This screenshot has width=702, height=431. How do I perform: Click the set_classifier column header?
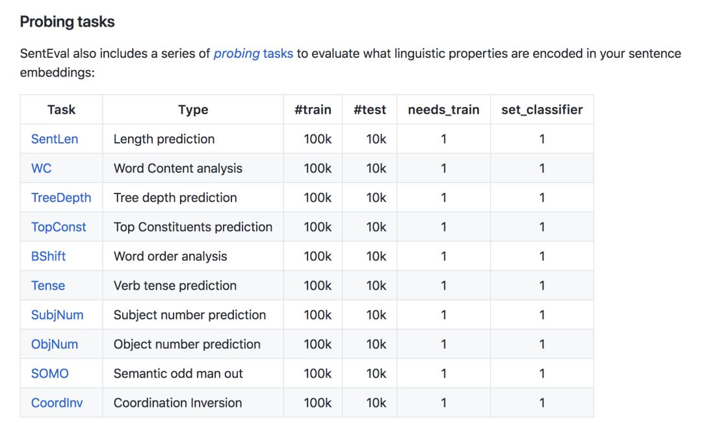(542, 110)
